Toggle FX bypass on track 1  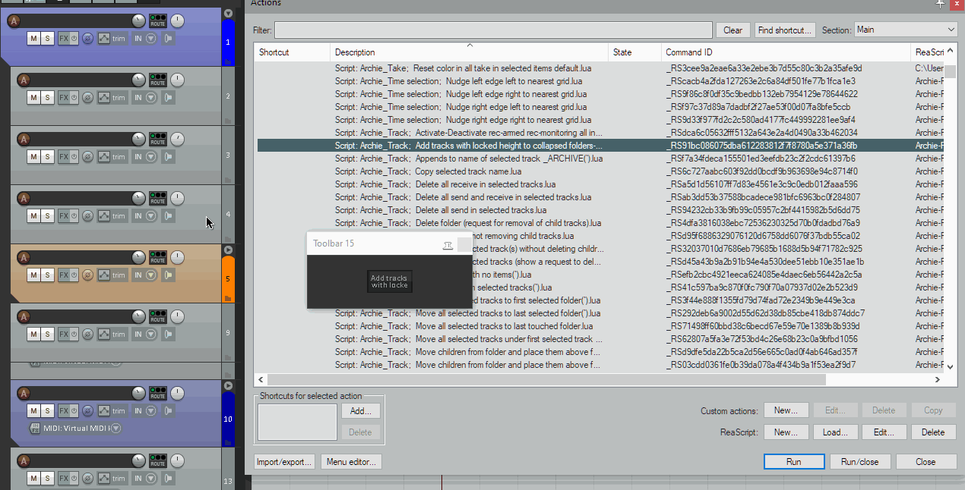pyautogui.click(x=74, y=38)
